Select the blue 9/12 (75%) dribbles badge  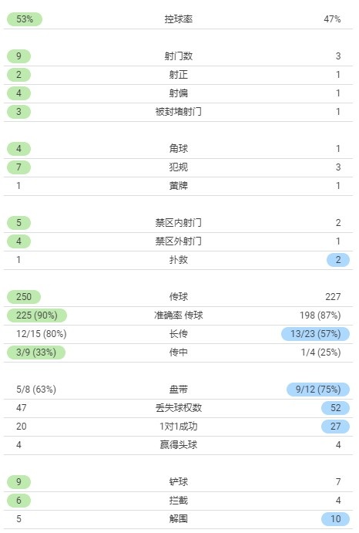pos(318,390)
